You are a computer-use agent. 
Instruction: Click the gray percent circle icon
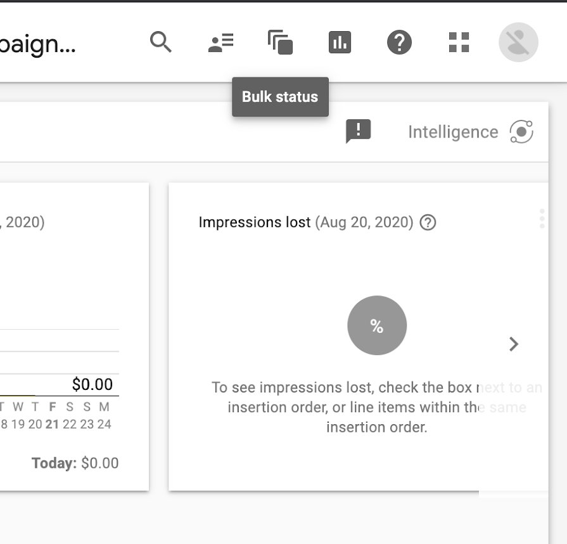pos(377,325)
